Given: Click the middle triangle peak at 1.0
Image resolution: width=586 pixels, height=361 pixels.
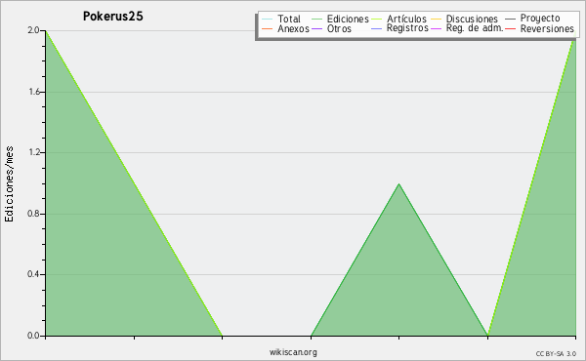Looking at the screenshot, I should click(399, 183).
